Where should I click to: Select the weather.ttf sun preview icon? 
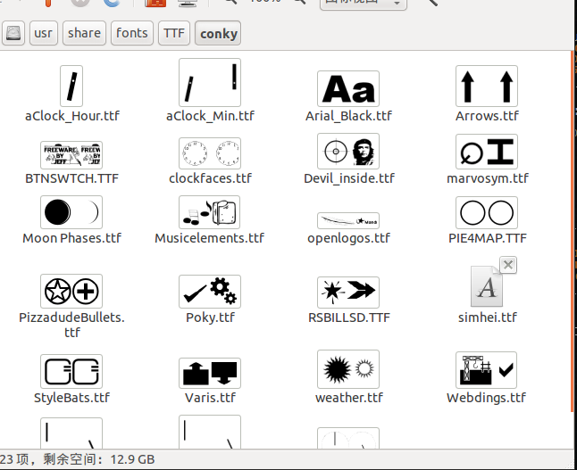click(348, 369)
